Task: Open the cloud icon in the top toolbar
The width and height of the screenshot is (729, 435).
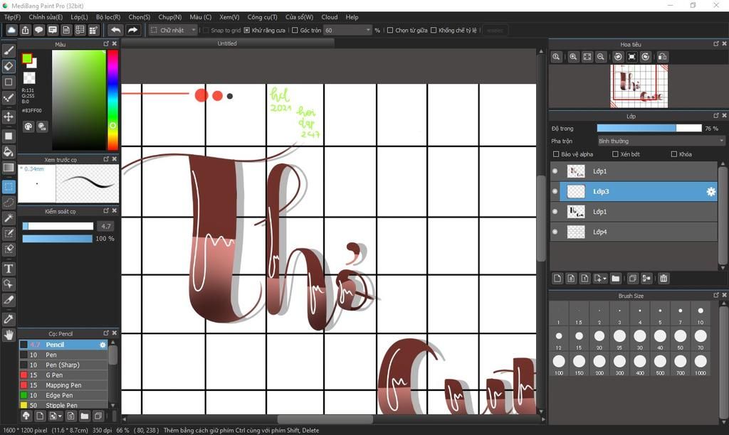Action: tap(11, 30)
